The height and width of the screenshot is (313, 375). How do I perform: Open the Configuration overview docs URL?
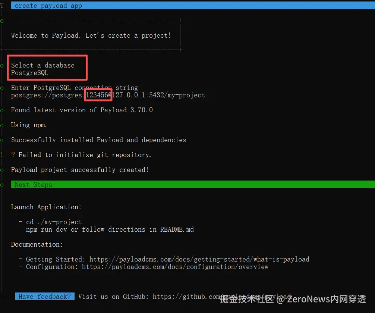[175, 267]
